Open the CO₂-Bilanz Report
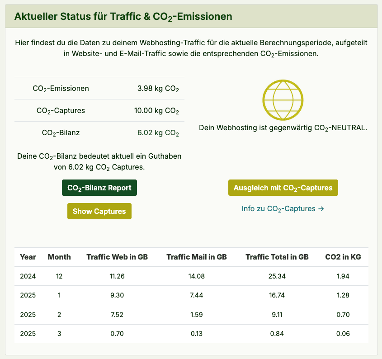This screenshot has width=382, height=359. point(99,188)
